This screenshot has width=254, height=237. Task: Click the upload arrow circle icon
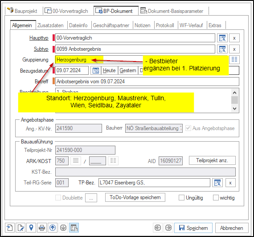[53, 228]
